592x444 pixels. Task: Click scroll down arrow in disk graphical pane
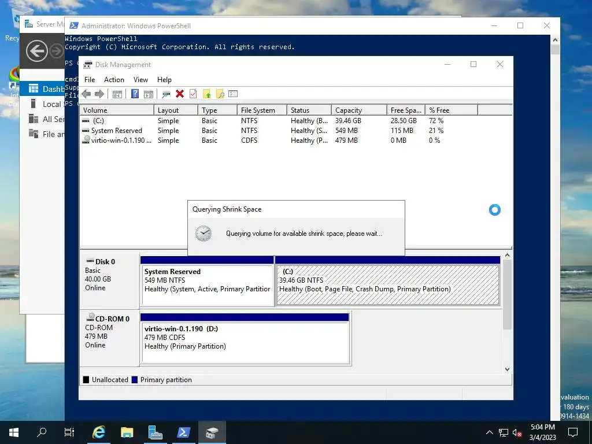[507, 369]
